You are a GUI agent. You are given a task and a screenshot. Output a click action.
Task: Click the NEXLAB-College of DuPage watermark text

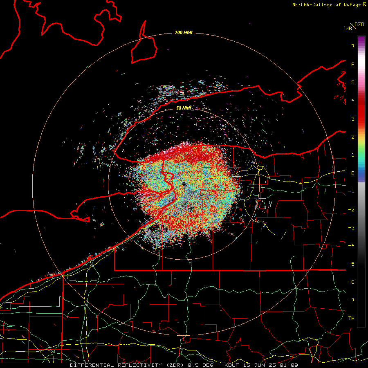326,4
